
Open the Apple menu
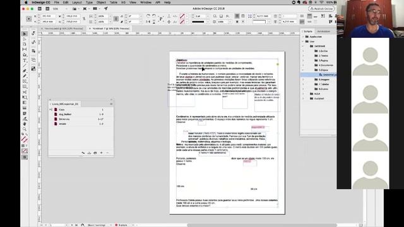(26, 3)
